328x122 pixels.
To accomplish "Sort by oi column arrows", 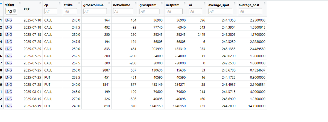I will click(205, 3).
